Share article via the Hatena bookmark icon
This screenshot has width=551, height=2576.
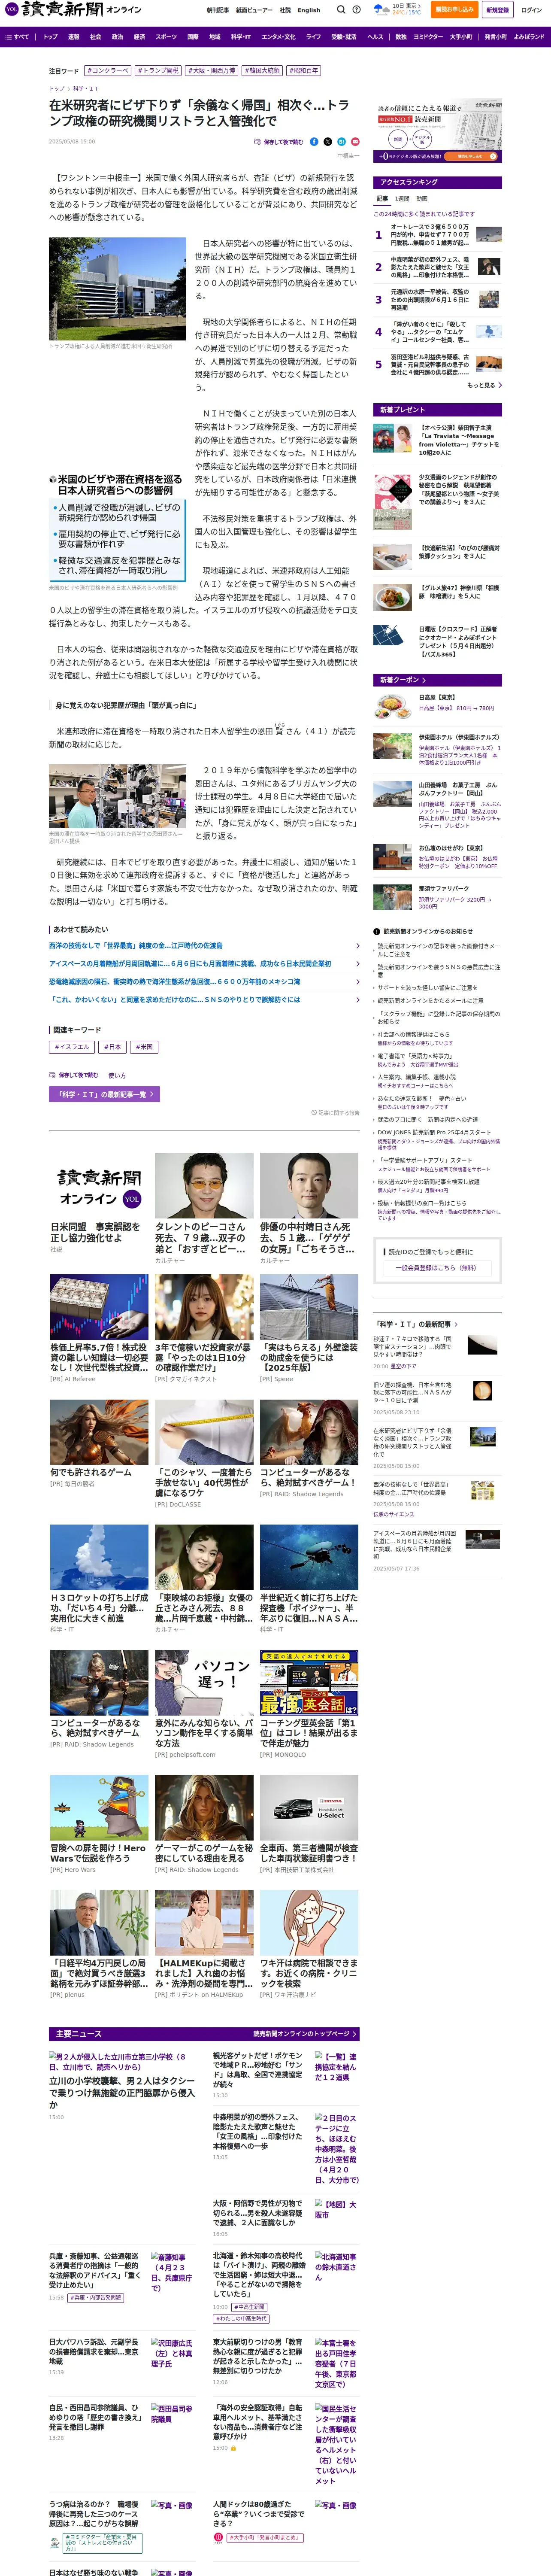(341, 142)
